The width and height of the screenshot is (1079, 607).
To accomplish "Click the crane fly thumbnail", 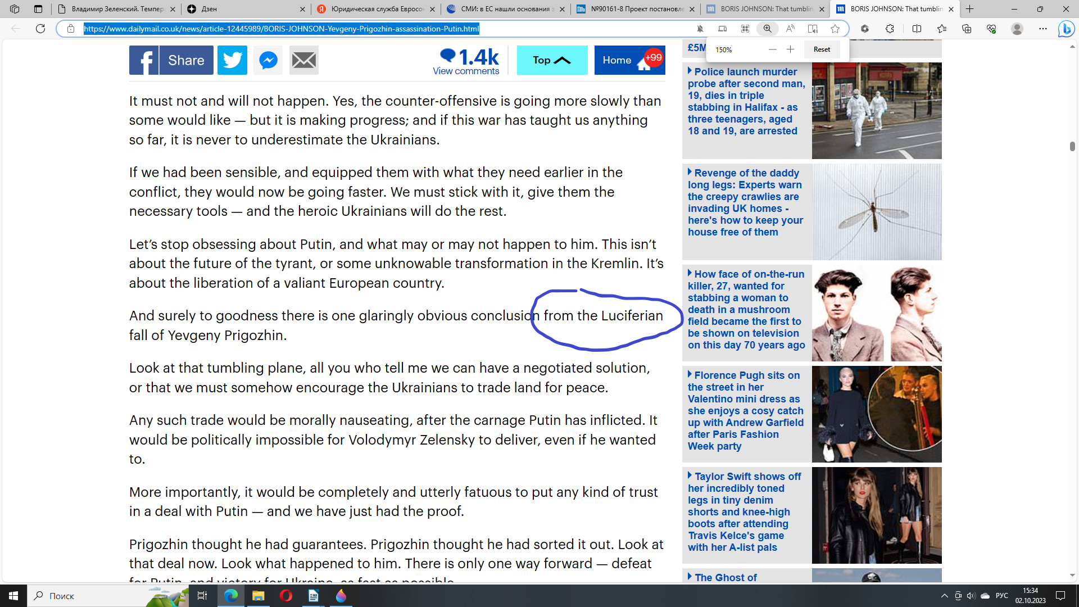I will coord(877,212).
